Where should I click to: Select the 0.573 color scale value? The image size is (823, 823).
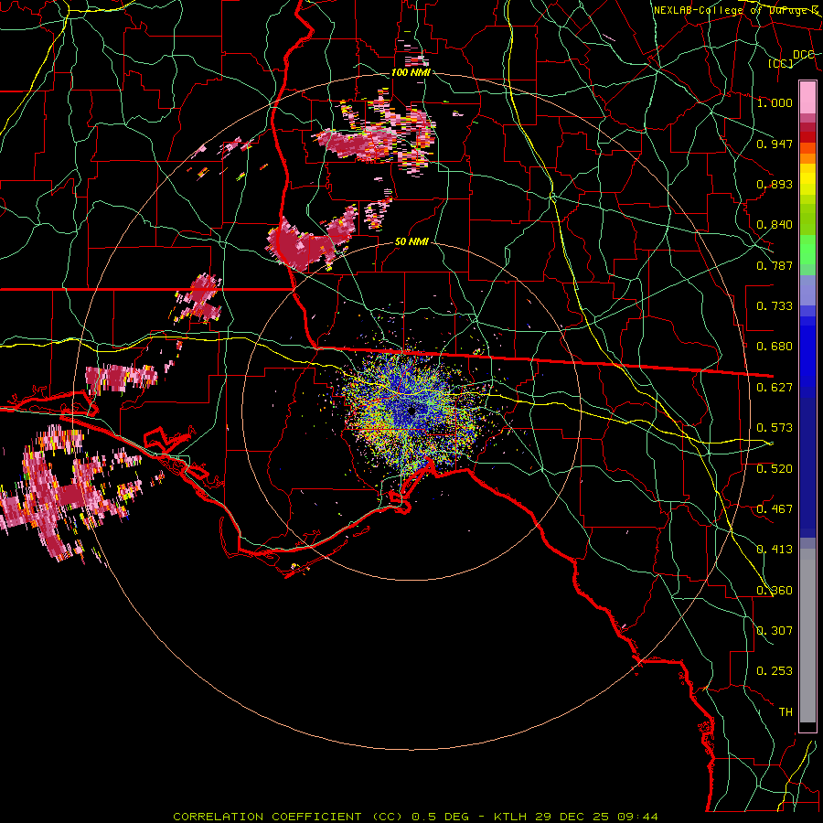[775, 428]
